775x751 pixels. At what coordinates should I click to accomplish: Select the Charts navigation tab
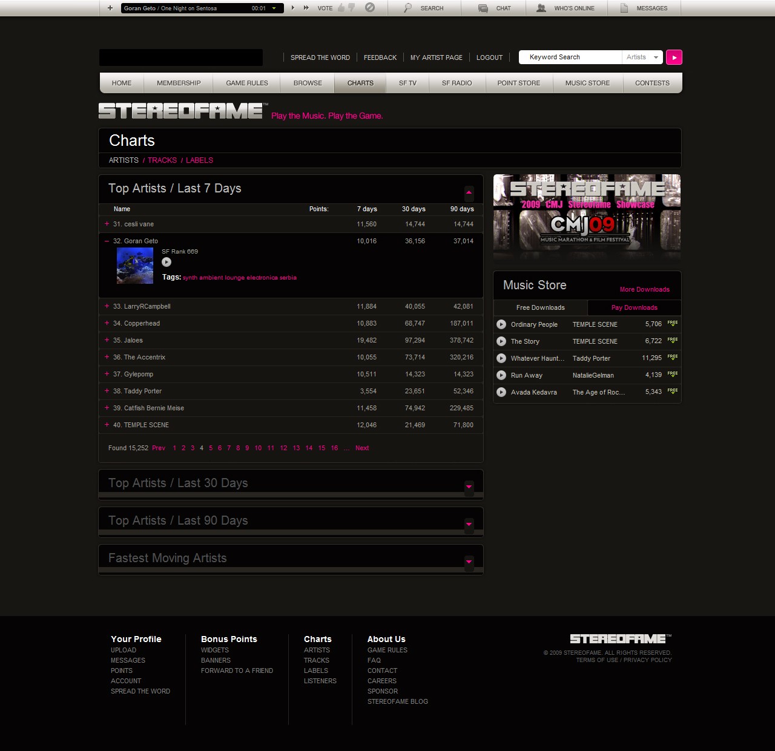360,83
